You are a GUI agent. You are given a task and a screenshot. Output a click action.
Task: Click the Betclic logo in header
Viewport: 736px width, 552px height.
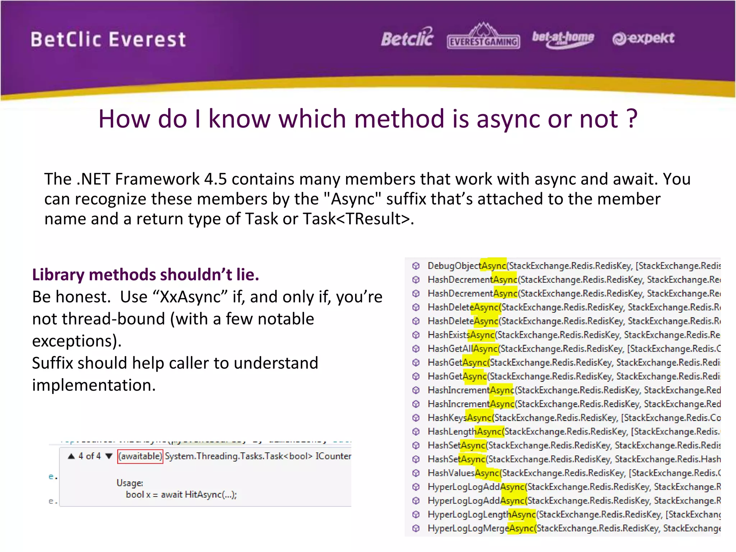[x=407, y=37]
